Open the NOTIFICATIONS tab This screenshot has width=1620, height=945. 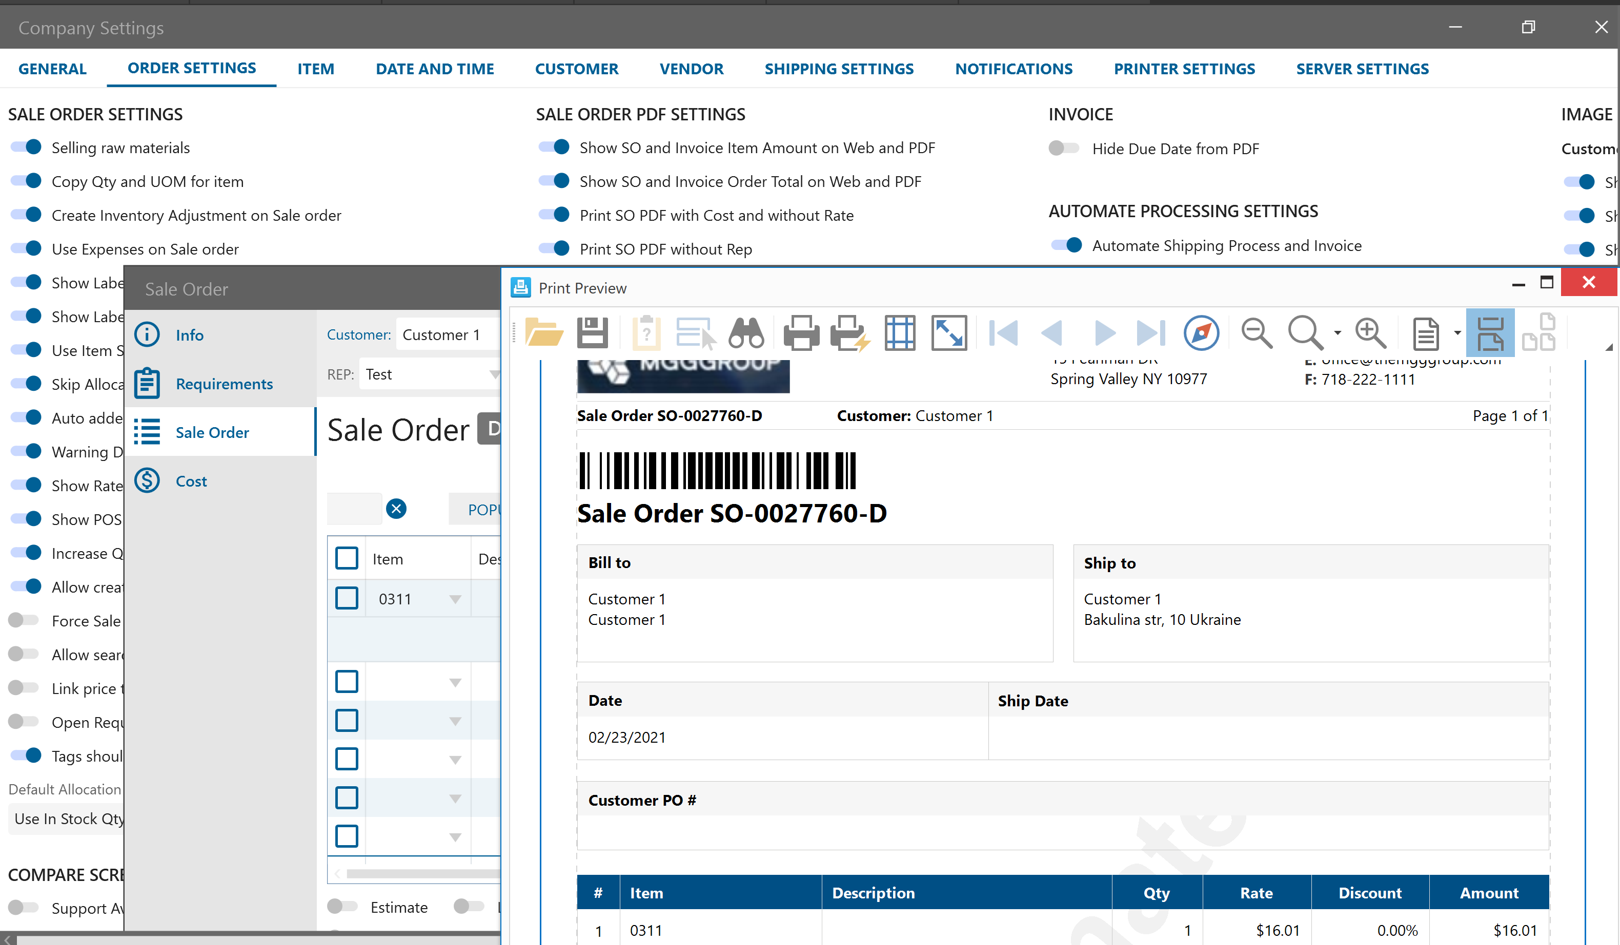[x=1013, y=69]
